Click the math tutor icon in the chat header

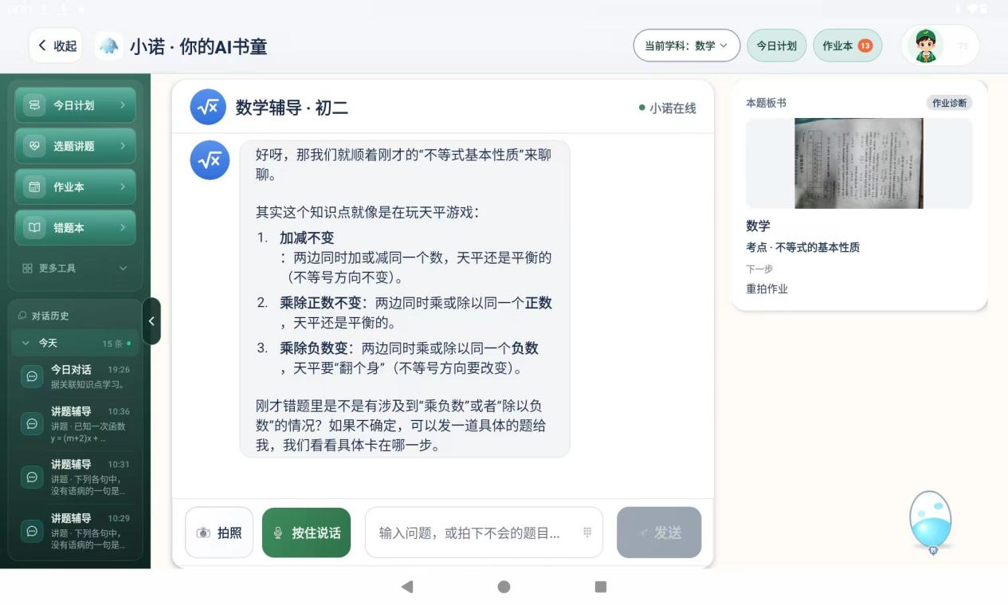click(x=208, y=107)
